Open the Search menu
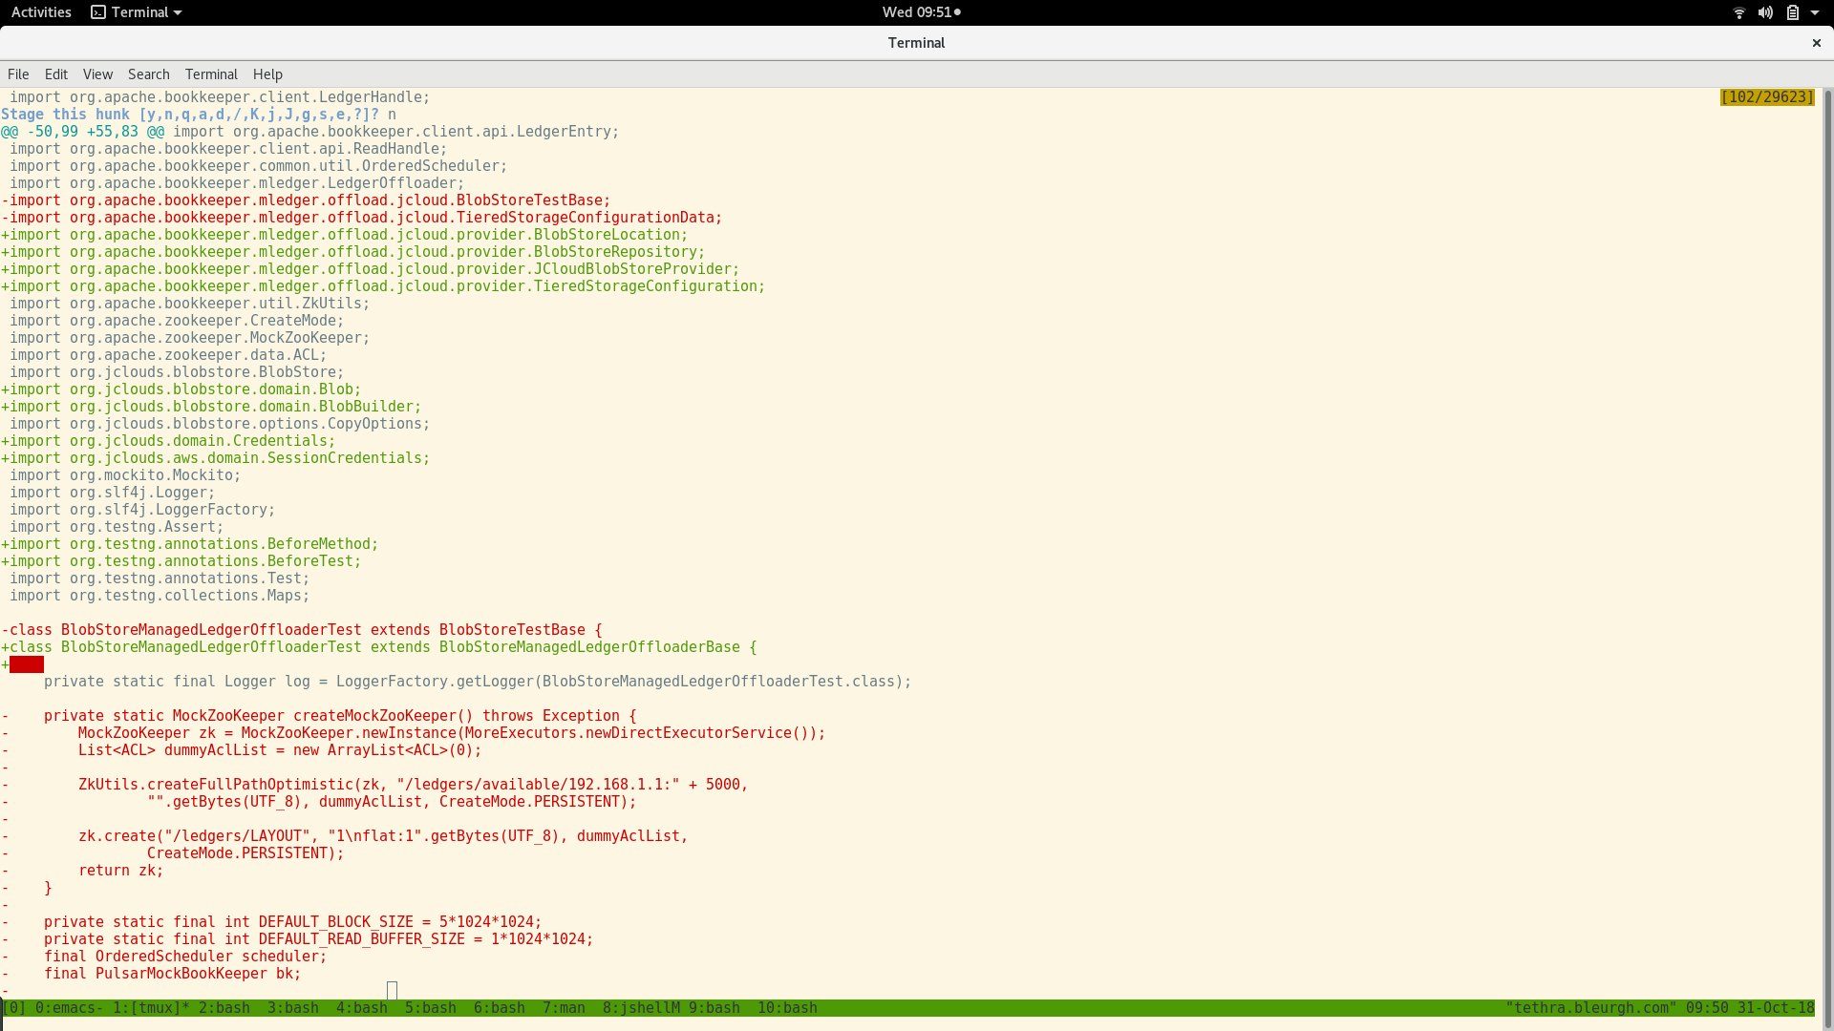Viewport: 1834px width, 1031px height. click(x=148, y=74)
